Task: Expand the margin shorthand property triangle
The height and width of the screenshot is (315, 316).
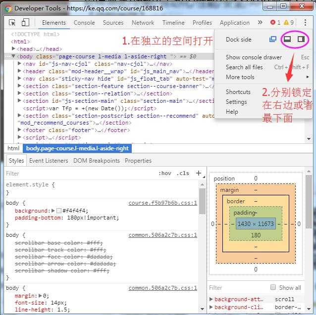Action: click(x=40, y=296)
